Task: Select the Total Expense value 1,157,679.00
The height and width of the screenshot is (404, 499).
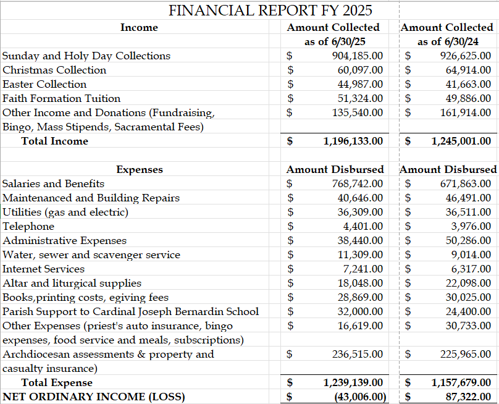Action: pyautogui.click(x=461, y=382)
